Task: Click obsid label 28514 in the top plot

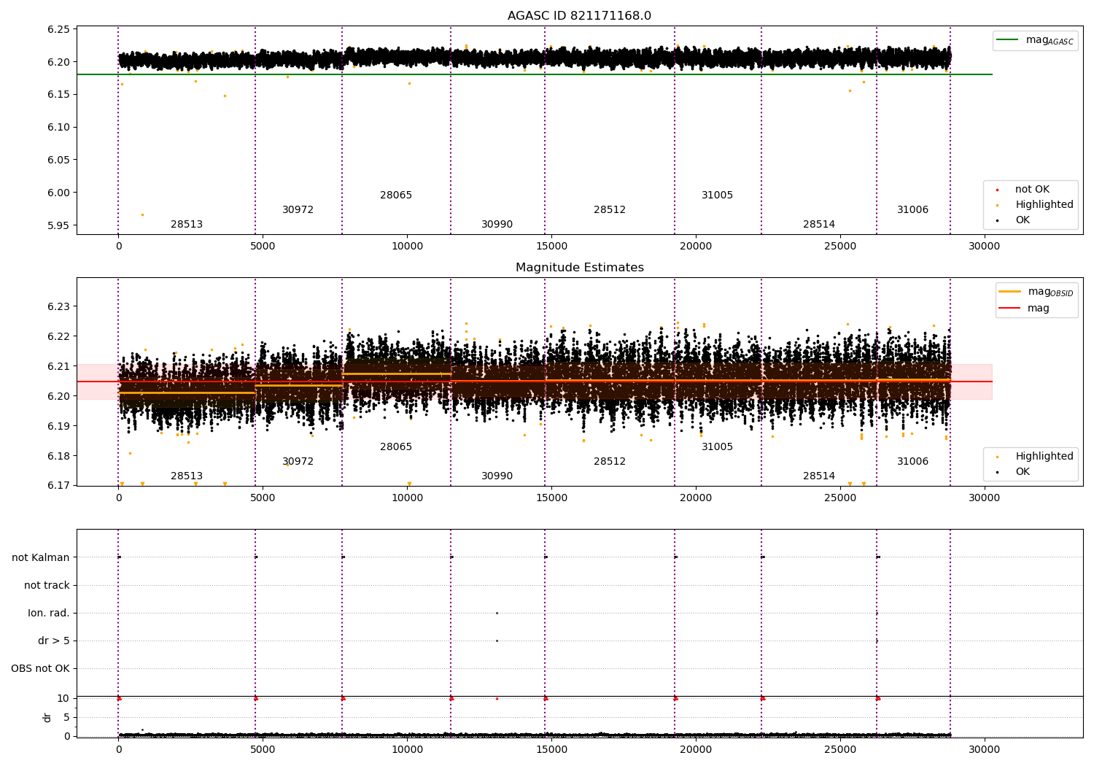Action: click(819, 225)
